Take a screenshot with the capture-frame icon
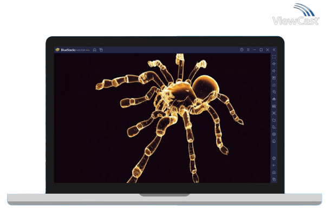 (274, 113)
